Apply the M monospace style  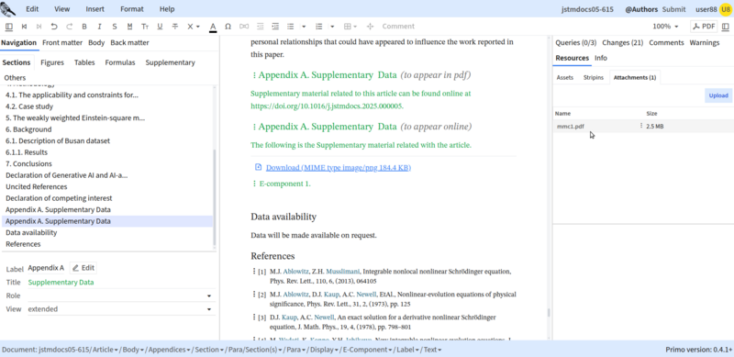(129, 27)
